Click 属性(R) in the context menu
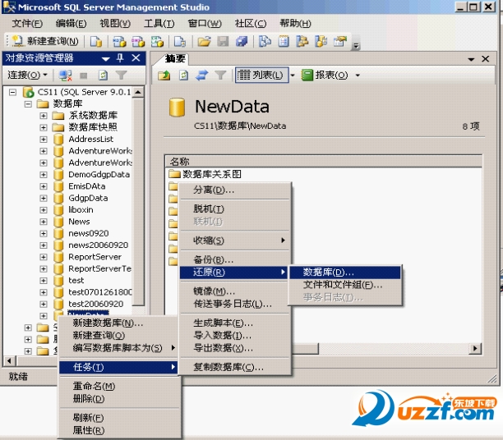The width and height of the screenshot is (503, 440). (x=118, y=430)
